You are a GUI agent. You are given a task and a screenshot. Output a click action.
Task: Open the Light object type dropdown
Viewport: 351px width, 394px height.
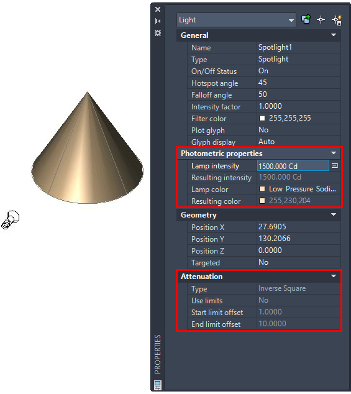[x=236, y=20]
